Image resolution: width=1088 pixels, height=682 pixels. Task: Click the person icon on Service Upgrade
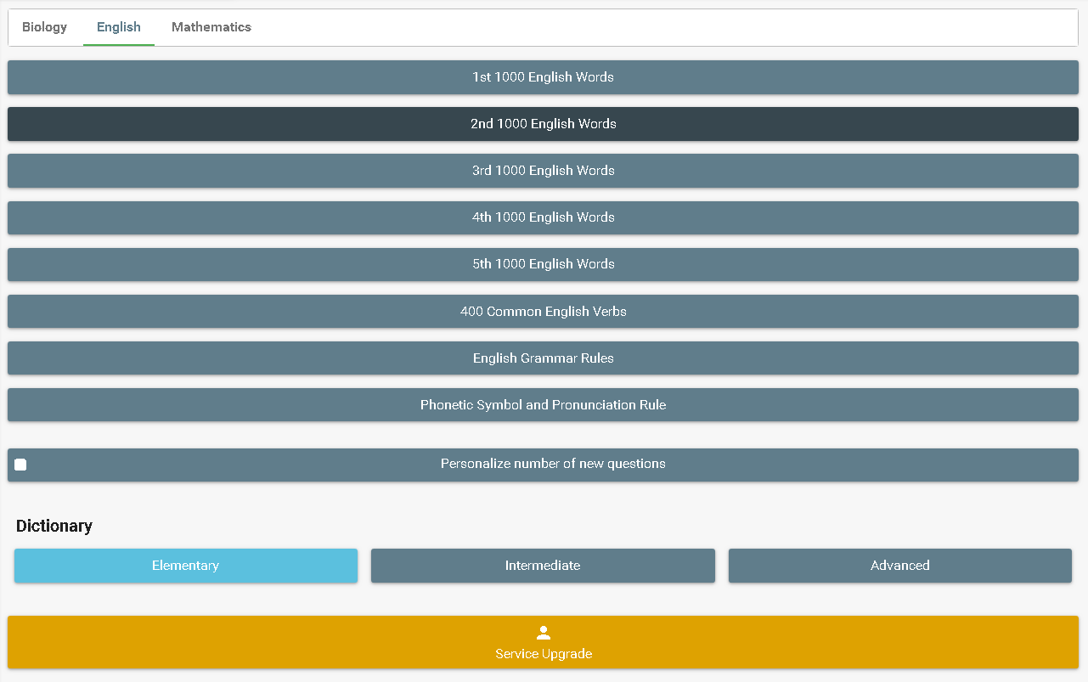544,633
